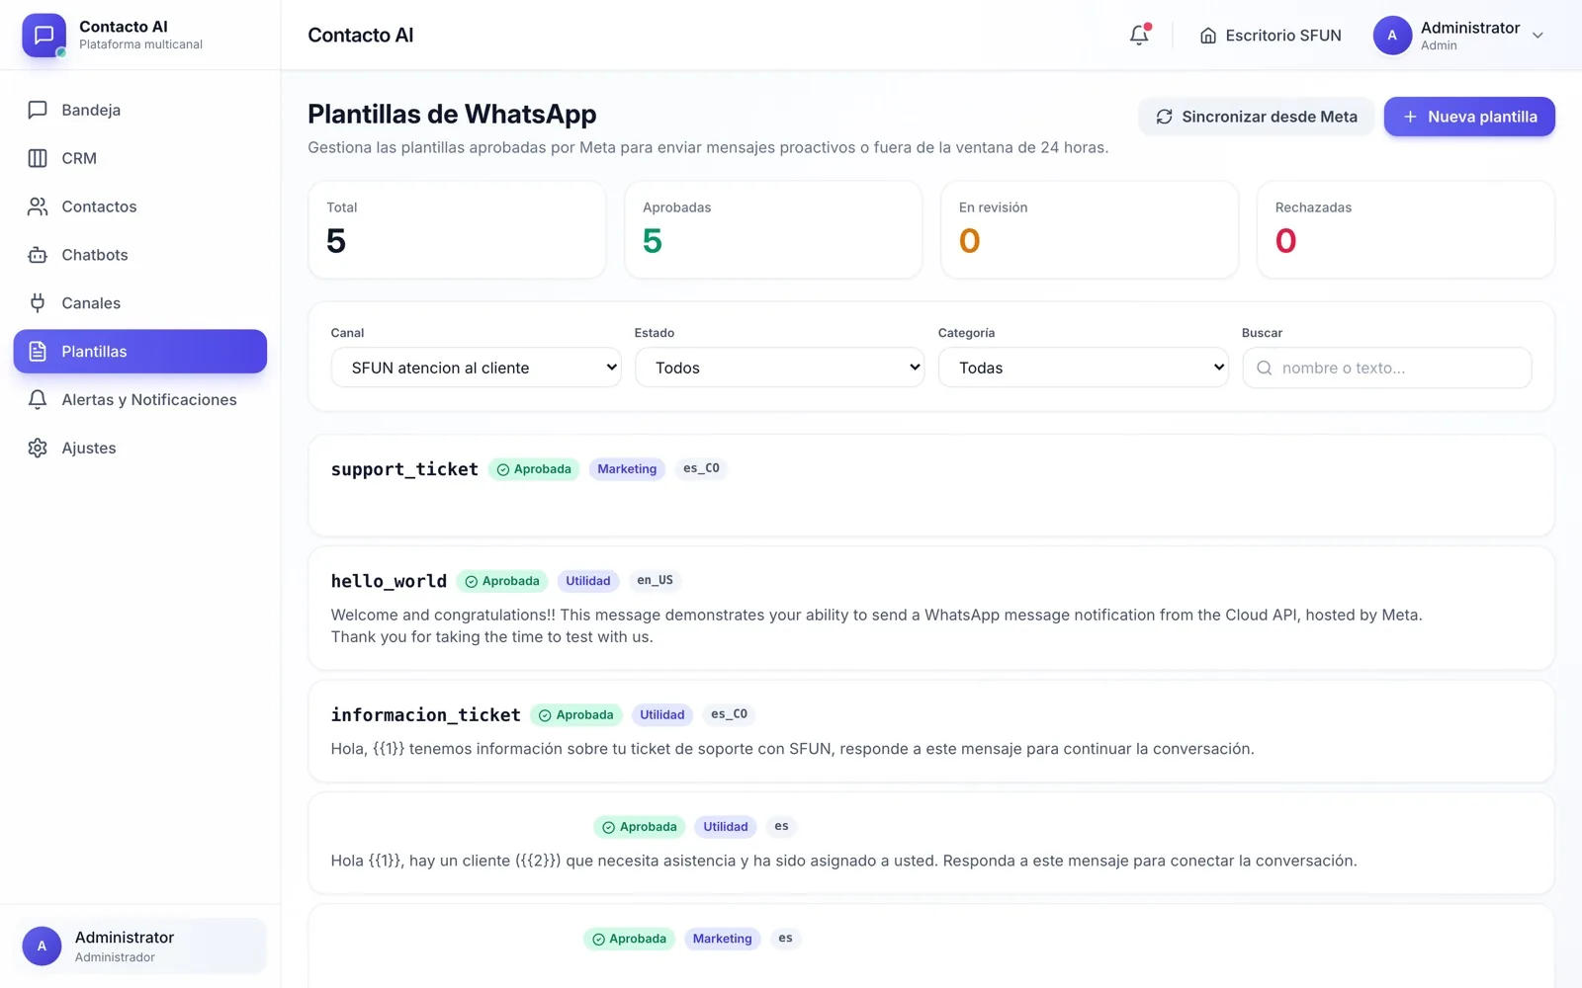The image size is (1582, 988).
Task: Click the magnifier icon in Buscar field
Action: (x=1264, y=368)
